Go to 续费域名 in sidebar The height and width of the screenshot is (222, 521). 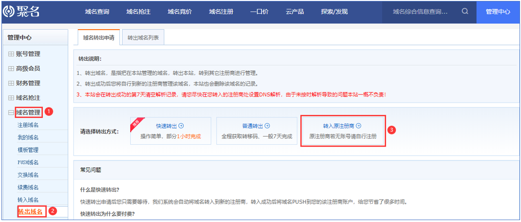click(28, 187)
